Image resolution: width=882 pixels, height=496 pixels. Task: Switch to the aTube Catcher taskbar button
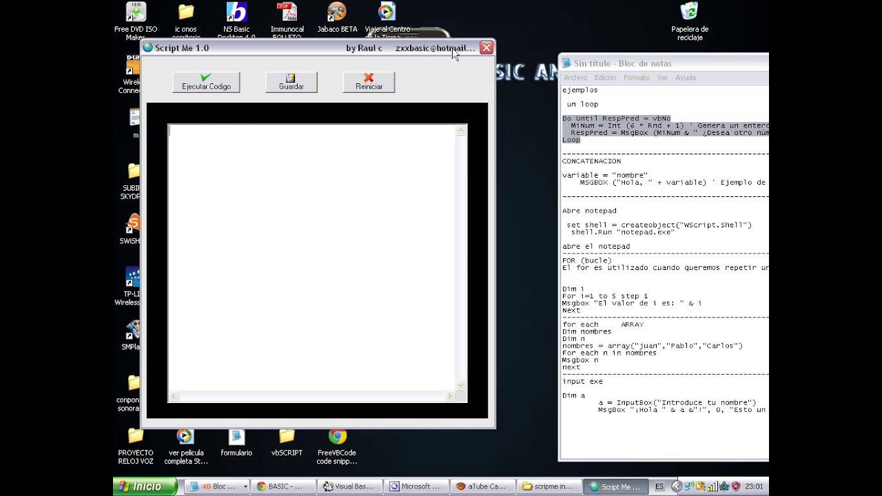pos(482,486)
